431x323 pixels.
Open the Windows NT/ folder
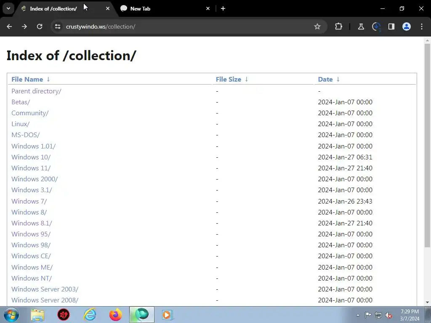(32, 278)
